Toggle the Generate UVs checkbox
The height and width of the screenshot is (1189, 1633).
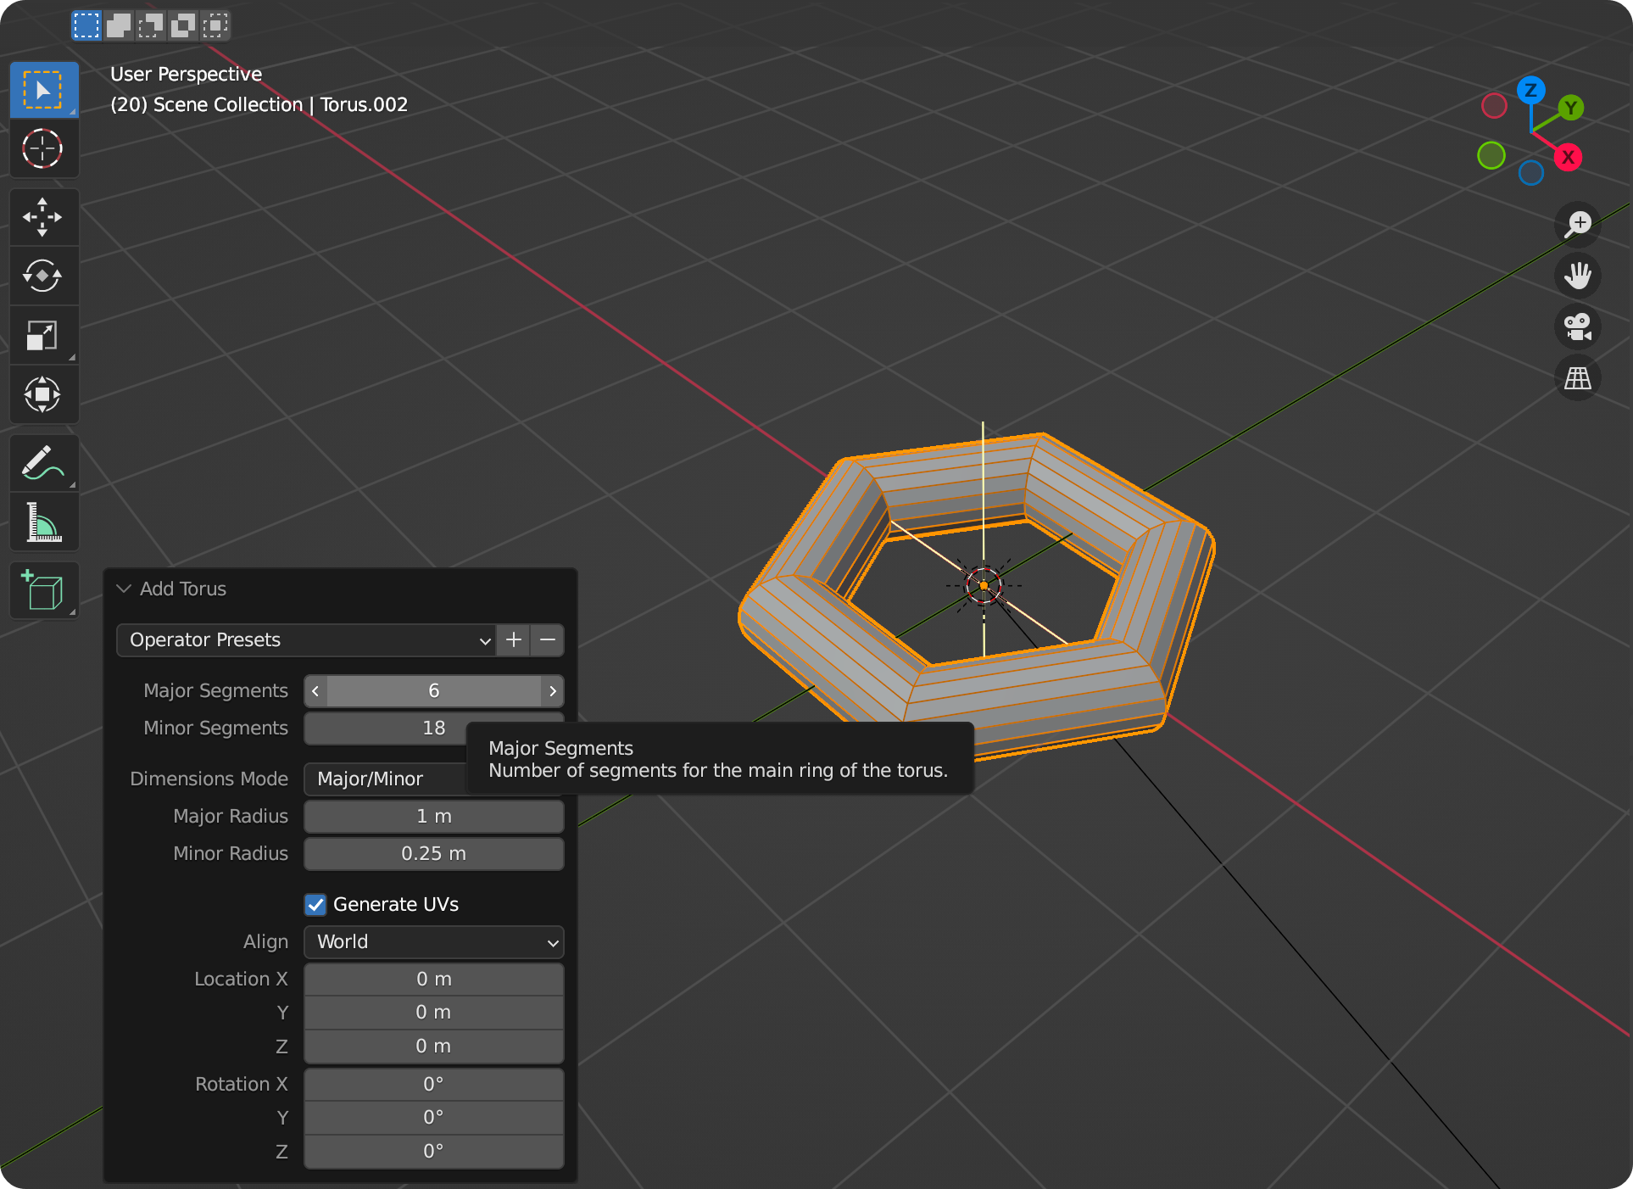(x=315, y=905)
